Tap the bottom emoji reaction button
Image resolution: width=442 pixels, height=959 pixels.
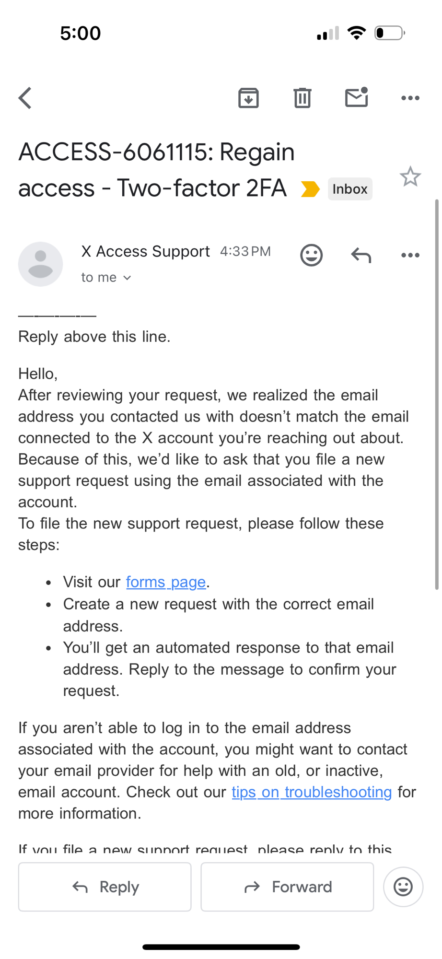(403, 887)
